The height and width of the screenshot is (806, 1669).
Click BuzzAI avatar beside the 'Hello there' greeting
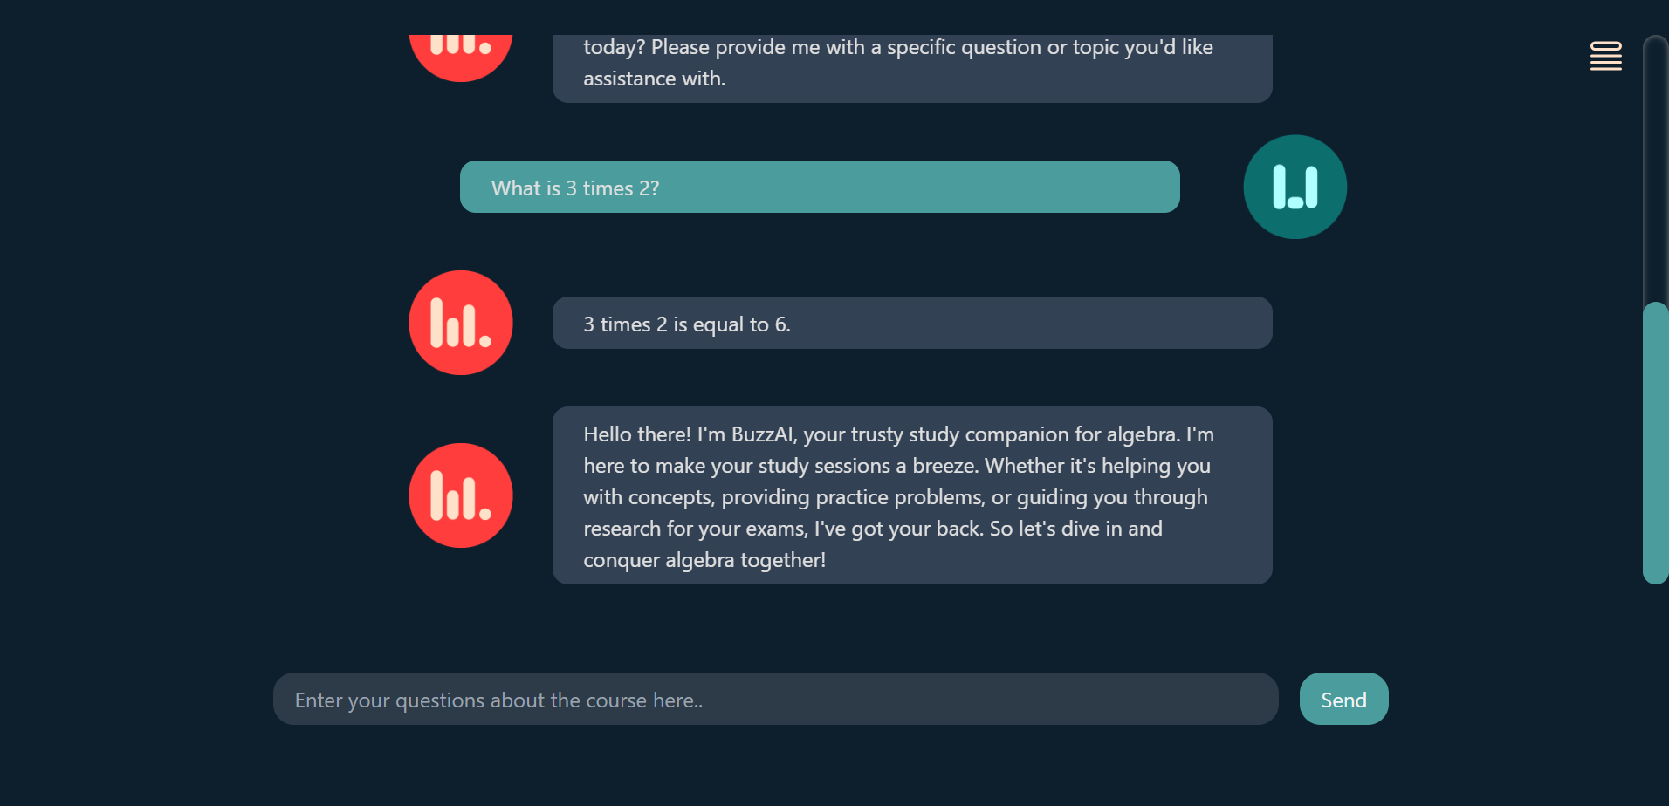tap(461, 495)
